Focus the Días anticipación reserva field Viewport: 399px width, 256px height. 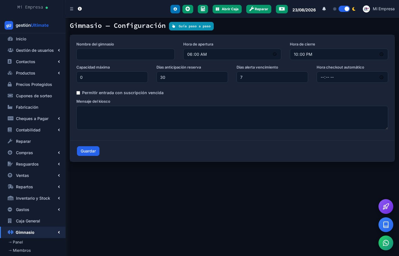(x=192, y=77)
